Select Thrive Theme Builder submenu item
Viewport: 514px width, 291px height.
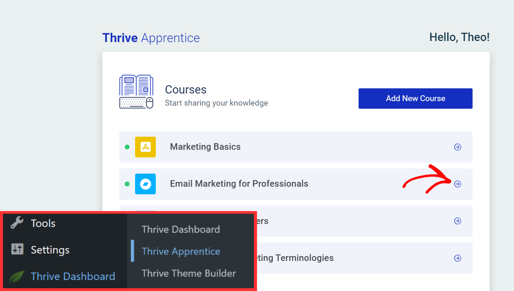(x=189, y=273)
